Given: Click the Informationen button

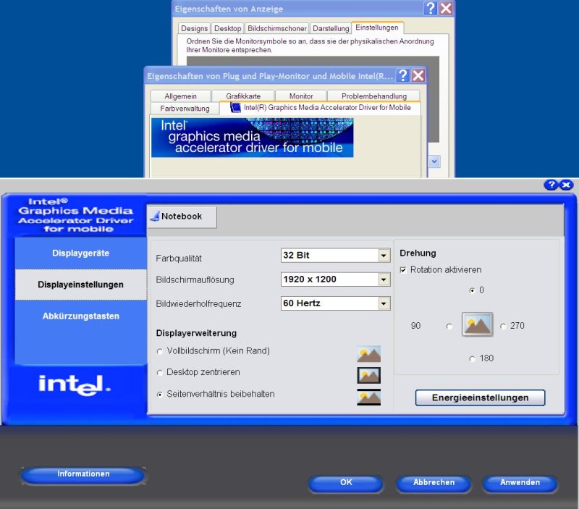Looking at the screenshot, I should 83,475.
